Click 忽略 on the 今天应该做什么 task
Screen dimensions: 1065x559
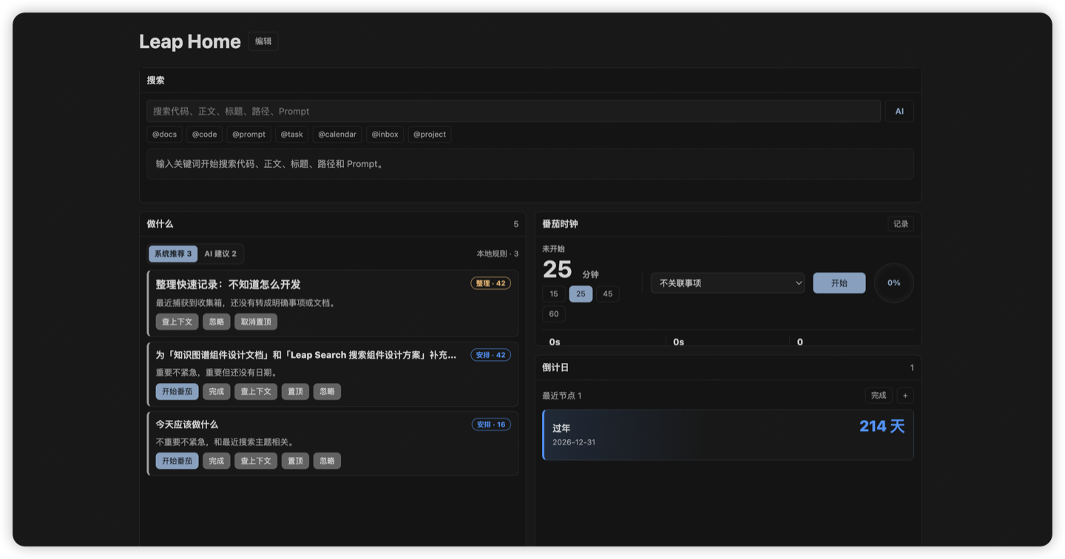[327, 461]
